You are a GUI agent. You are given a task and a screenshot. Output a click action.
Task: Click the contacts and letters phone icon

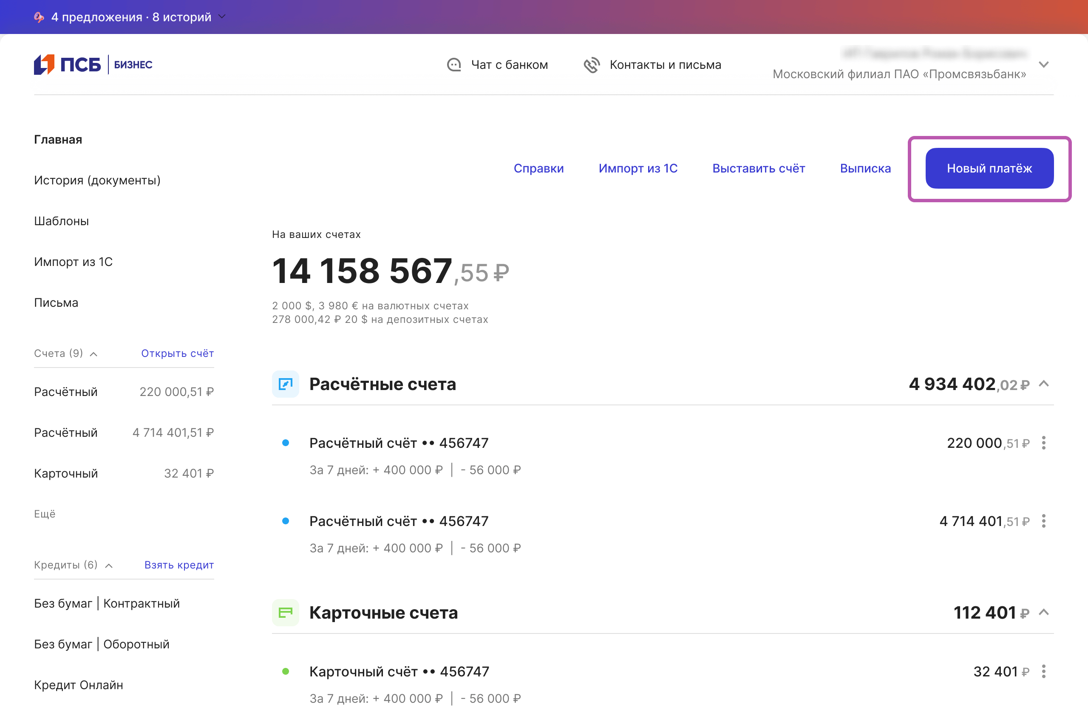pos(591,65)
